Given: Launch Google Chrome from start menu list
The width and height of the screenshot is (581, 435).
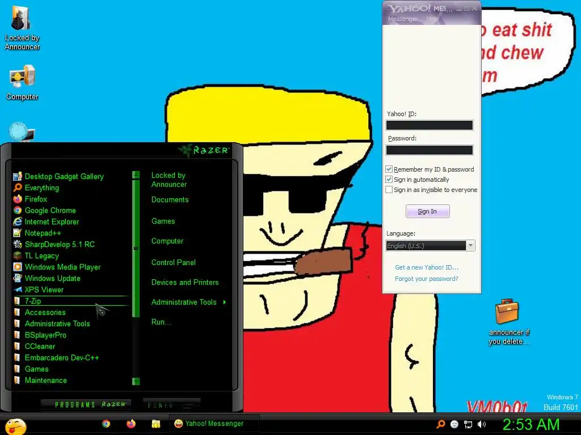Looking at the screenshot, I should [x=44, y=211].
